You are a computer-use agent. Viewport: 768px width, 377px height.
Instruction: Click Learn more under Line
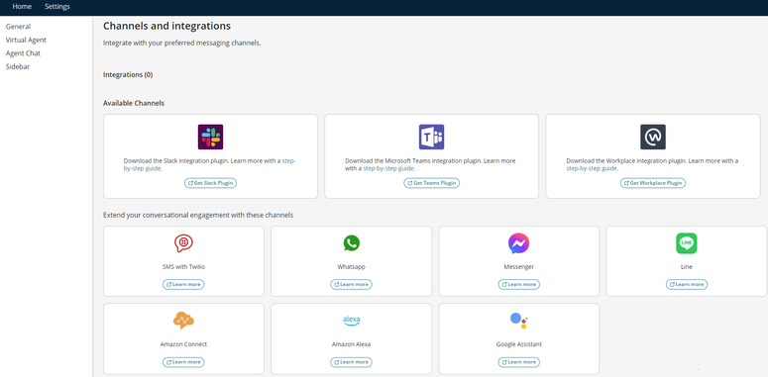(x=686, y=285)
